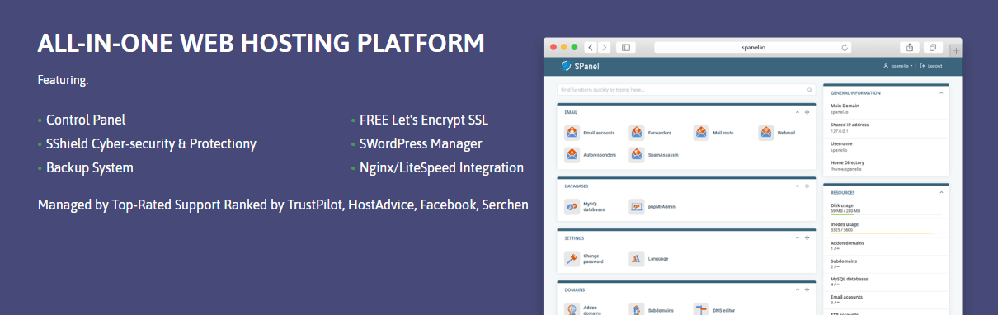Click the browser share button
This screenshot has width=998, height=315.
(909, 48)
